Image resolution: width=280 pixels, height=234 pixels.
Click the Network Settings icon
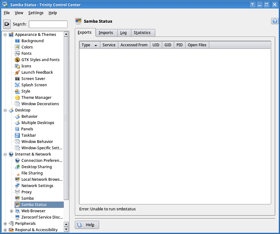pyautogui.click(x=17, y=186)
